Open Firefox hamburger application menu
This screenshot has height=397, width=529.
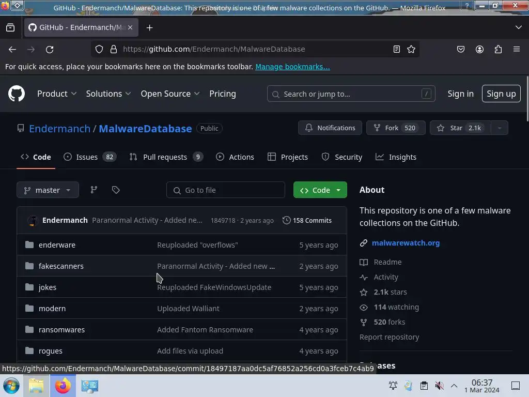pos(517,49)
